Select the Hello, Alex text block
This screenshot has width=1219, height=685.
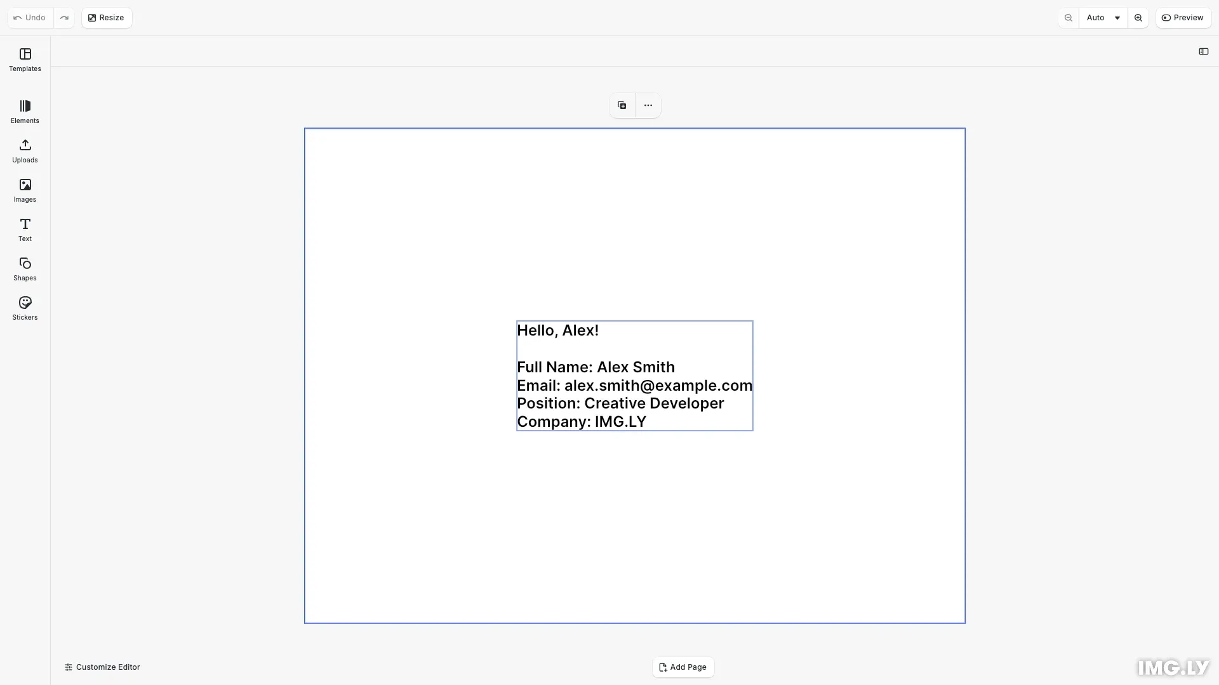(634, 375)
